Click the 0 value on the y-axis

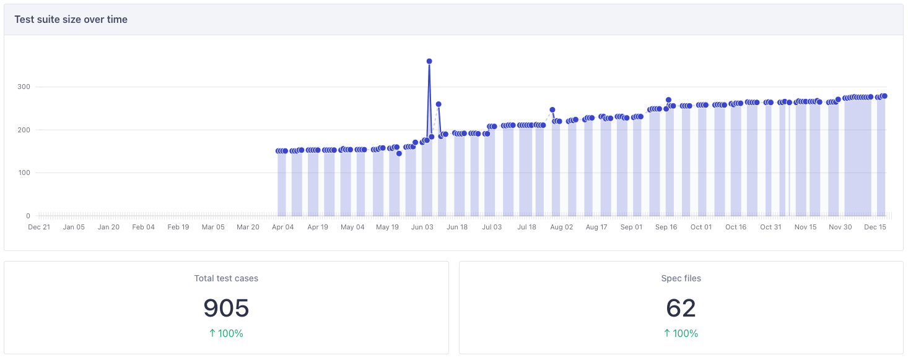[29, 216]
